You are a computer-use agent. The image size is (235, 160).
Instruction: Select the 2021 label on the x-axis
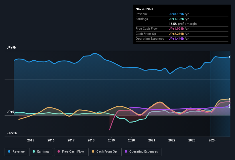click(151, 140)
